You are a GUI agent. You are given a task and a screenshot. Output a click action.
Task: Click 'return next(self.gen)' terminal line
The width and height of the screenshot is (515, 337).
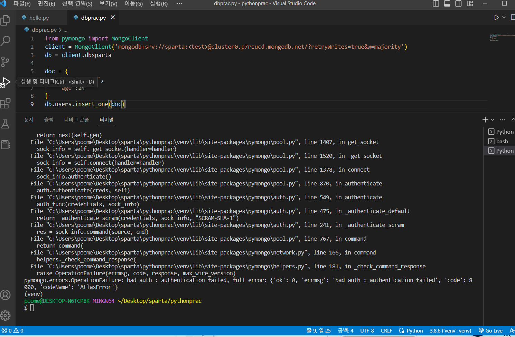69,135
